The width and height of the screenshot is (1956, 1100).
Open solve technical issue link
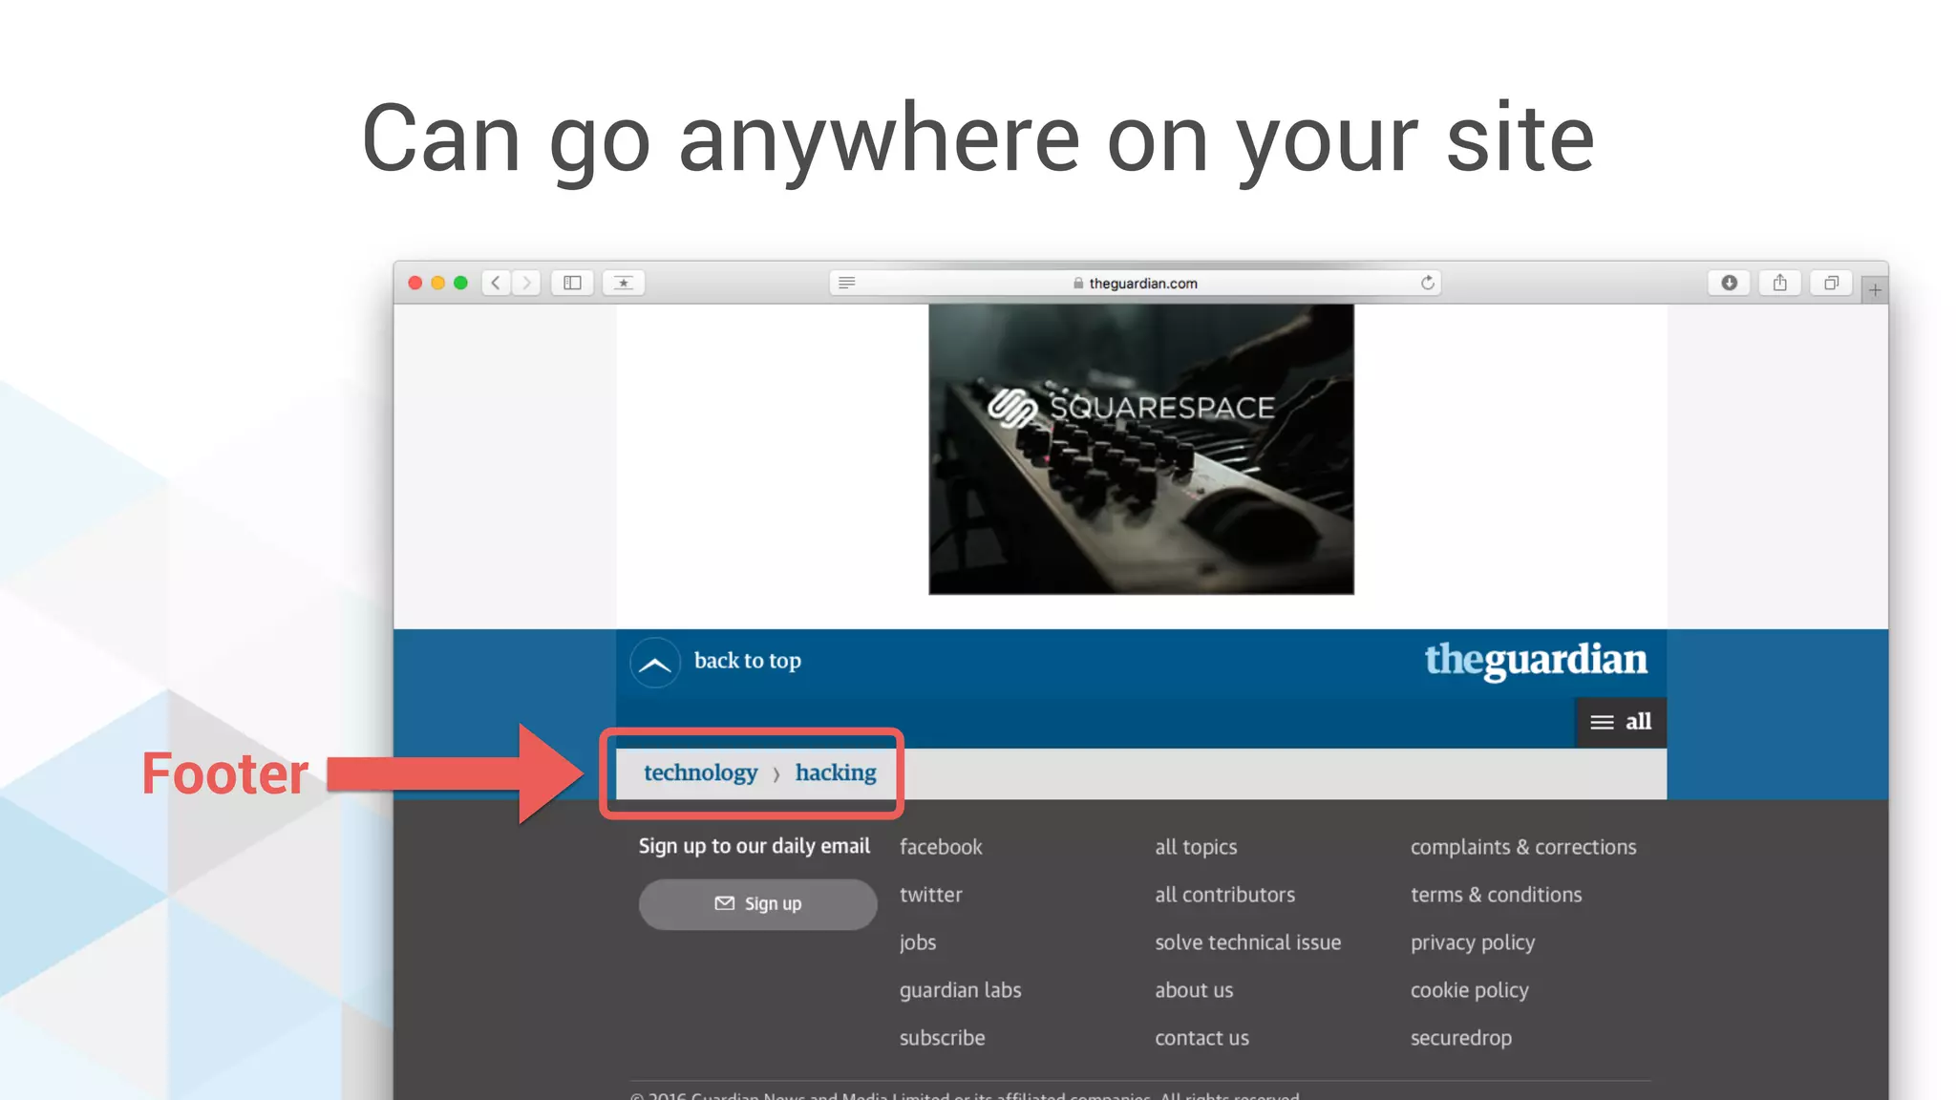[1248, 942]
